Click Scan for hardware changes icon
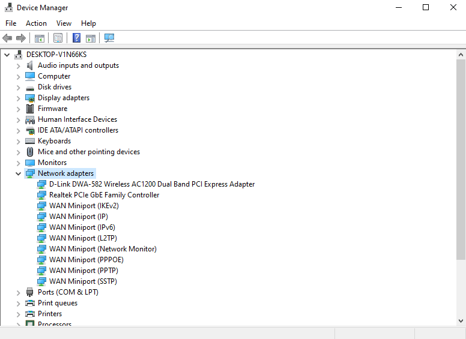The height and width of the screenshot is (339, 466). (109, 38)
